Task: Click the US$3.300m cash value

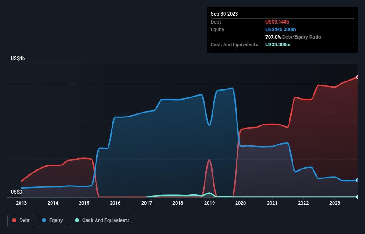Action: pos(278,44)
